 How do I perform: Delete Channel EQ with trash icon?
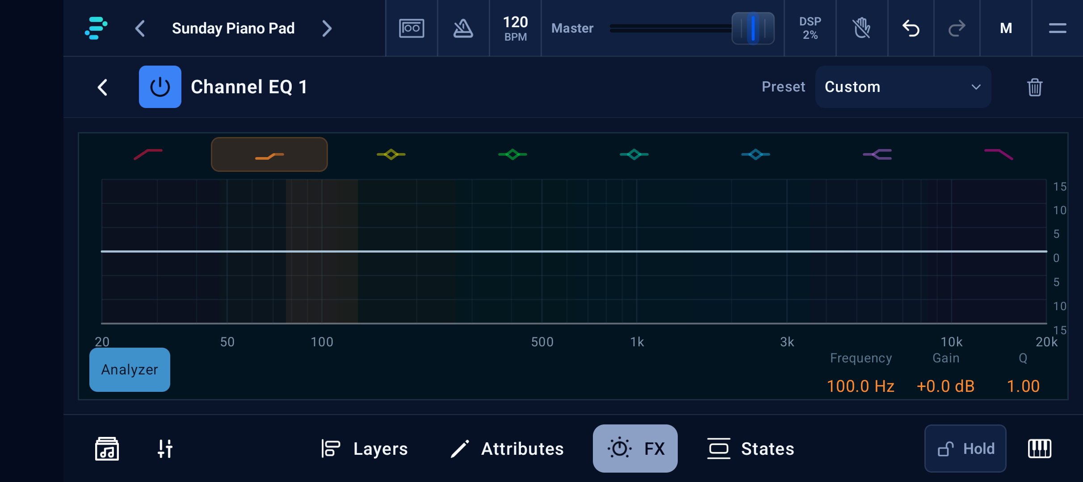tap(1035, 87)
